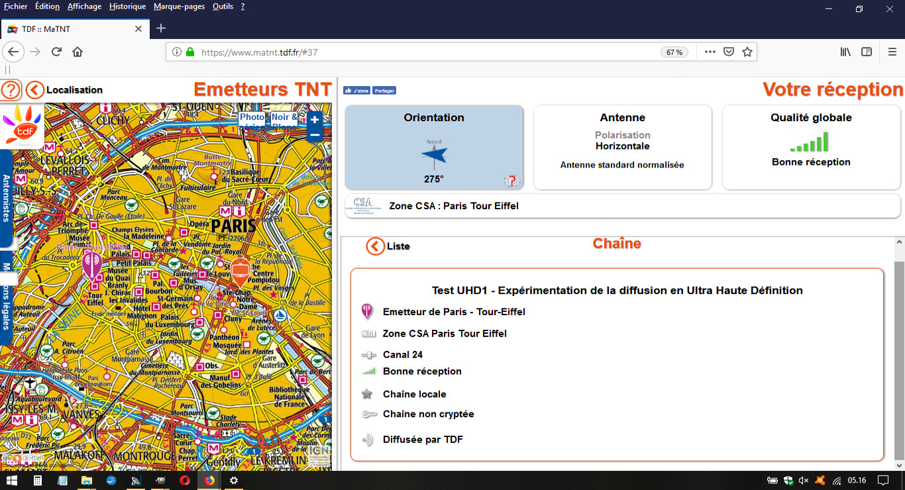Click the 'Chaîne non cryptée' text

tap(429, 414)
